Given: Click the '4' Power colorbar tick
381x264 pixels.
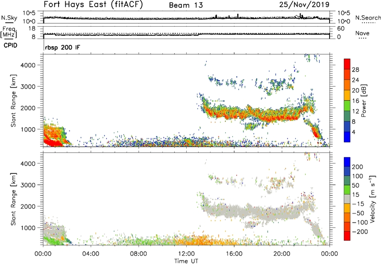Looking at the screenshot, I should point(353,132).
